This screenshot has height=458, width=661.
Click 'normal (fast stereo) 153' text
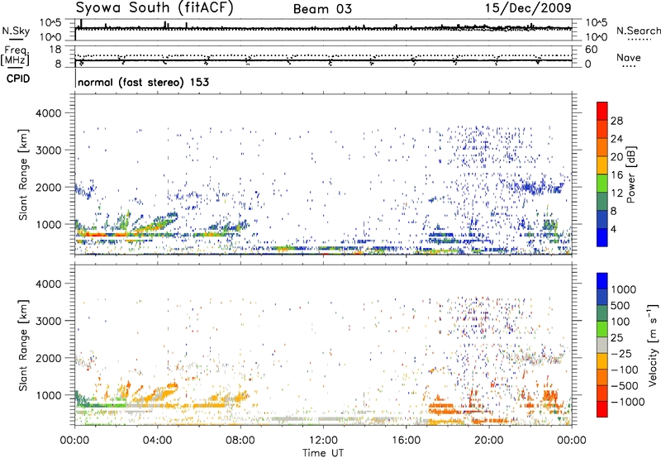(143, 82)
